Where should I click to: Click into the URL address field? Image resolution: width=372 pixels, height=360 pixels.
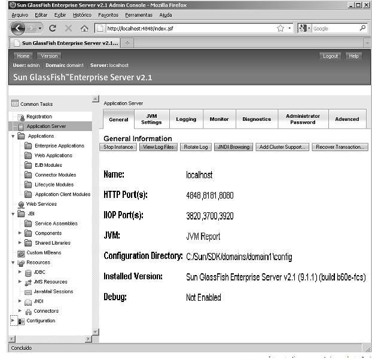point(185,28)
